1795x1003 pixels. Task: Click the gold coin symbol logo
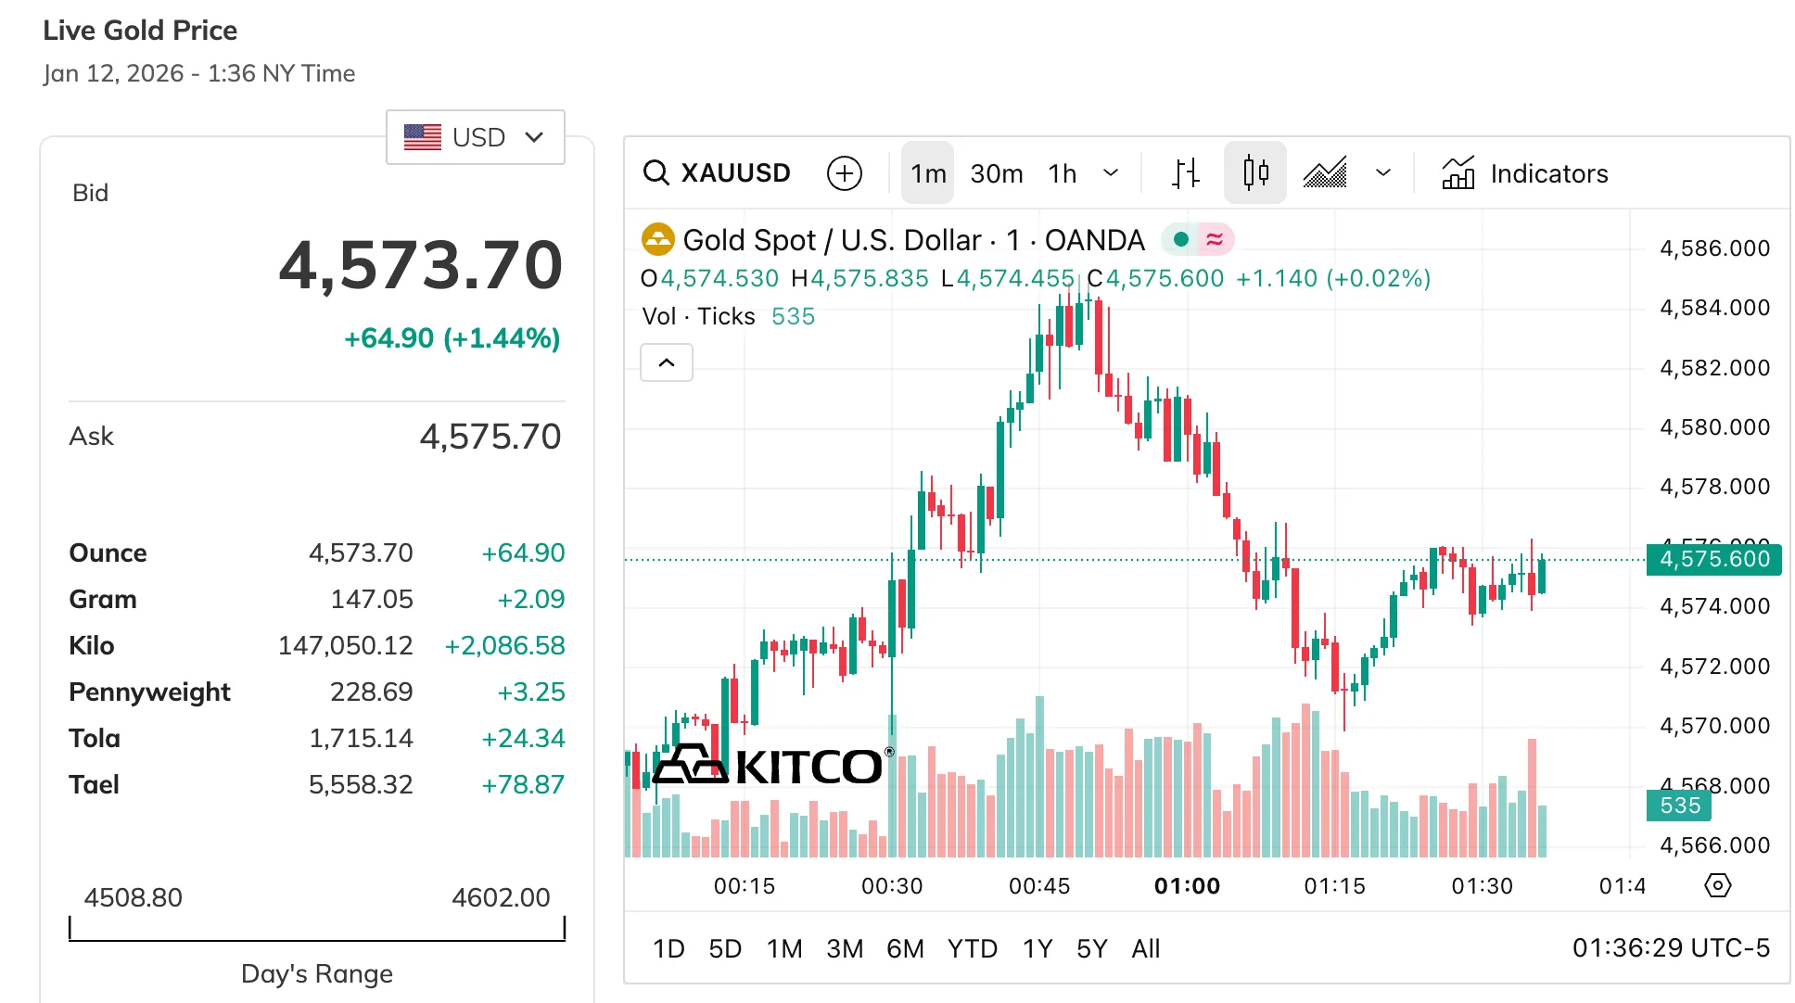point(657,240)
